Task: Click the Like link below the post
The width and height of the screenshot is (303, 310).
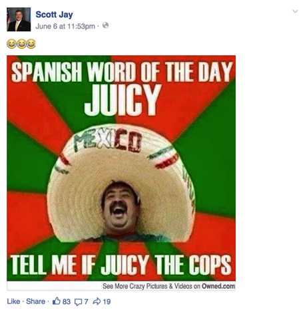Action: [x=13, y=301]
